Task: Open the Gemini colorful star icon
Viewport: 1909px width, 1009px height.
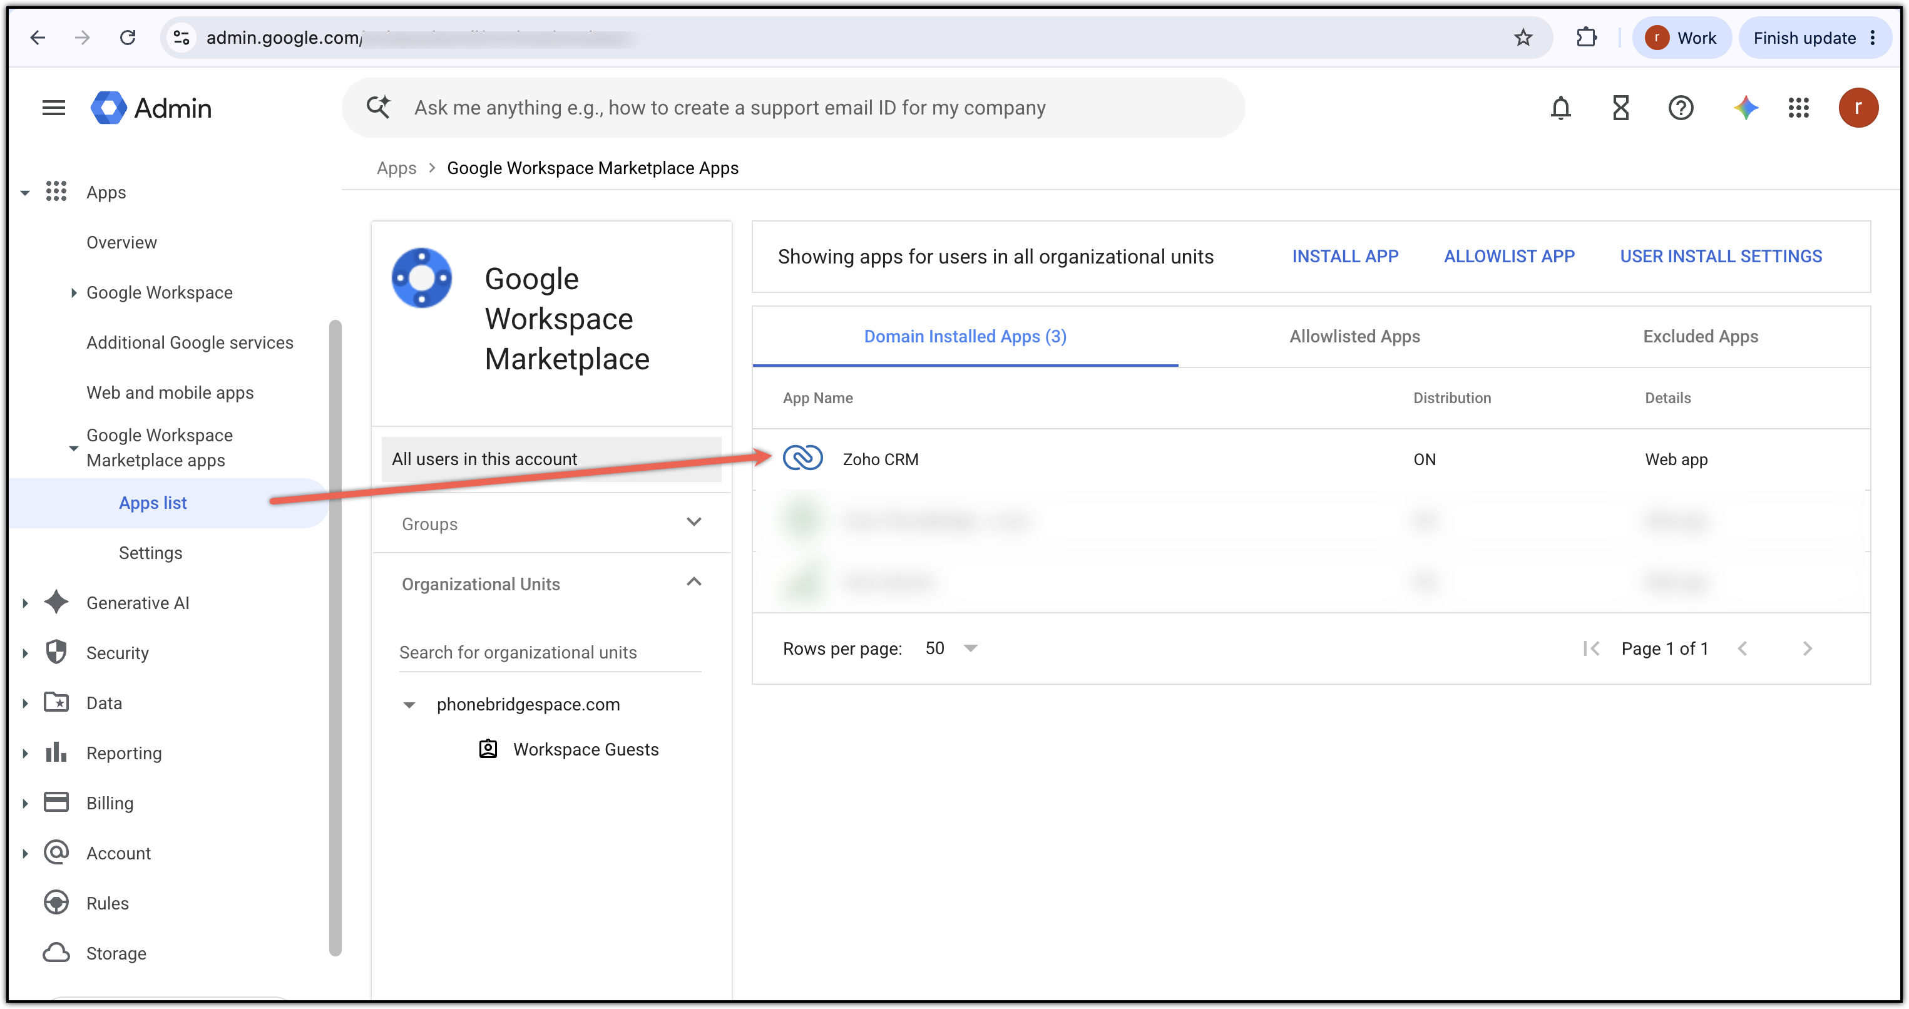Action: (x=1745, y=108)
